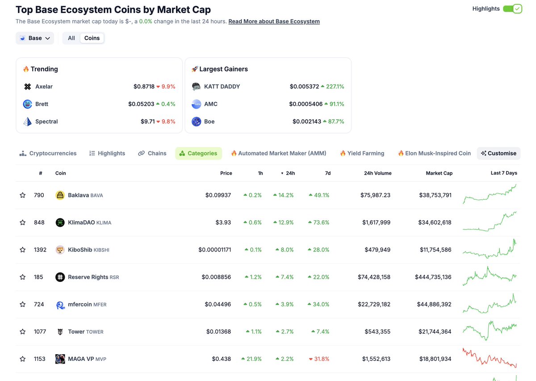Sort by the # rank column header

click(40, 173)
